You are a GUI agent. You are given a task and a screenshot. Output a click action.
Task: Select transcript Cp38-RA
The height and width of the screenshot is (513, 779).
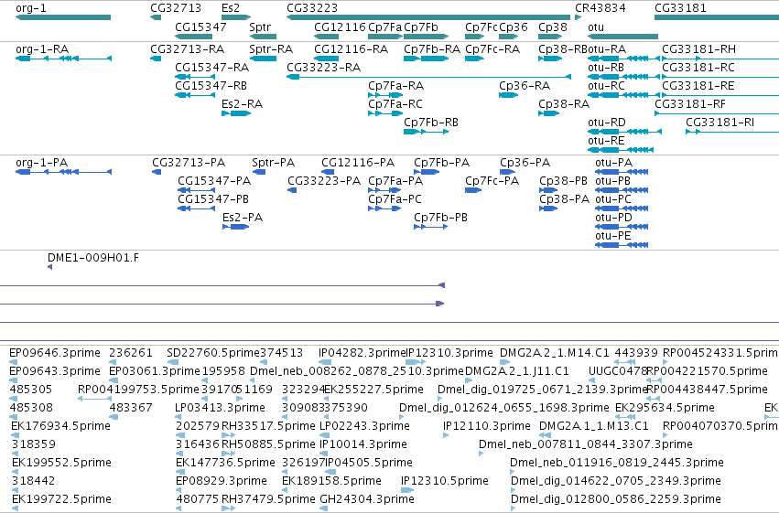coord(548,113)
